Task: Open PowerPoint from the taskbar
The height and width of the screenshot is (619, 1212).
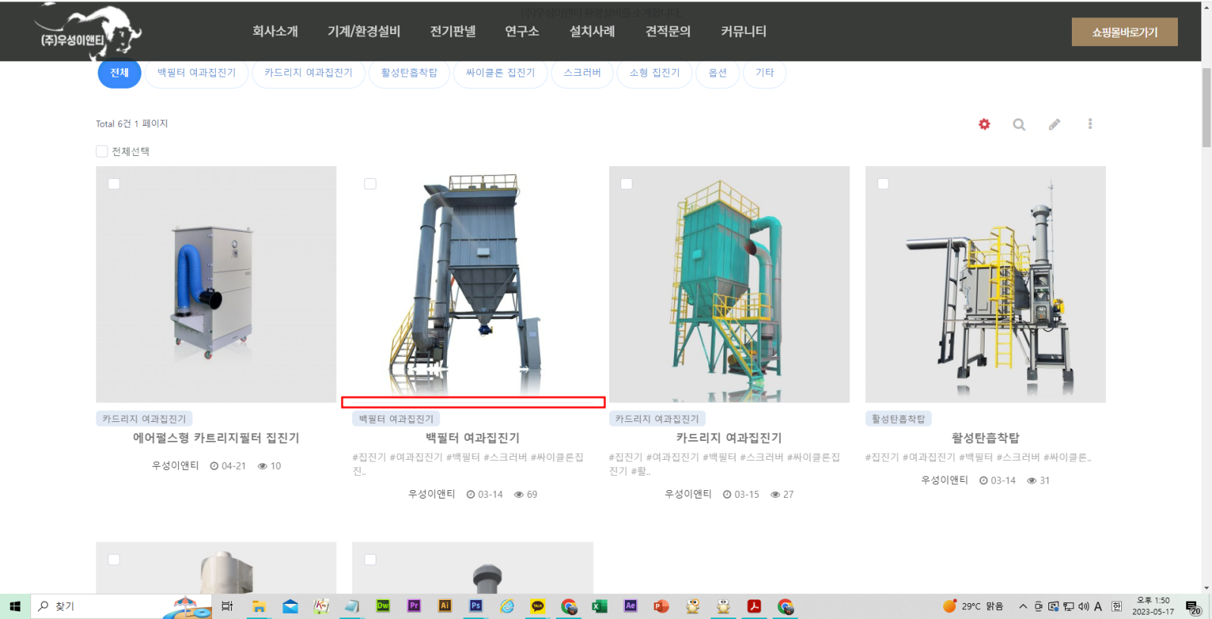Action: (x=661, y=606)
